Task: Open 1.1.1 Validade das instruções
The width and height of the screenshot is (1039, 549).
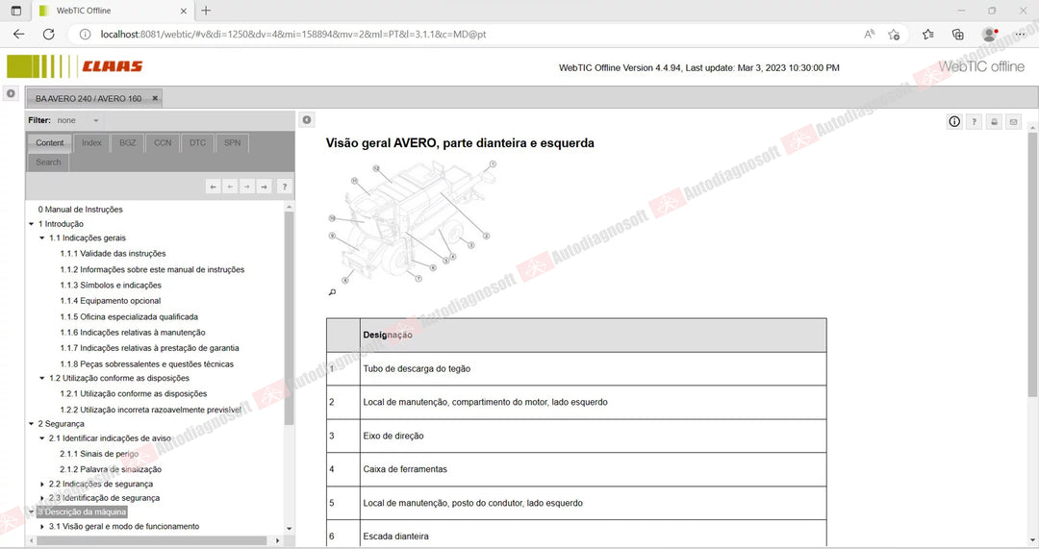Action: [113, 254]
